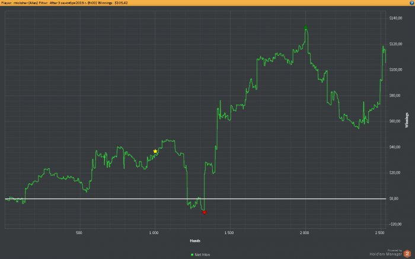This screenshot has height=259, width=415.
Task: Toggle the Net Won legend entry
Action: [x=200, y=254]
